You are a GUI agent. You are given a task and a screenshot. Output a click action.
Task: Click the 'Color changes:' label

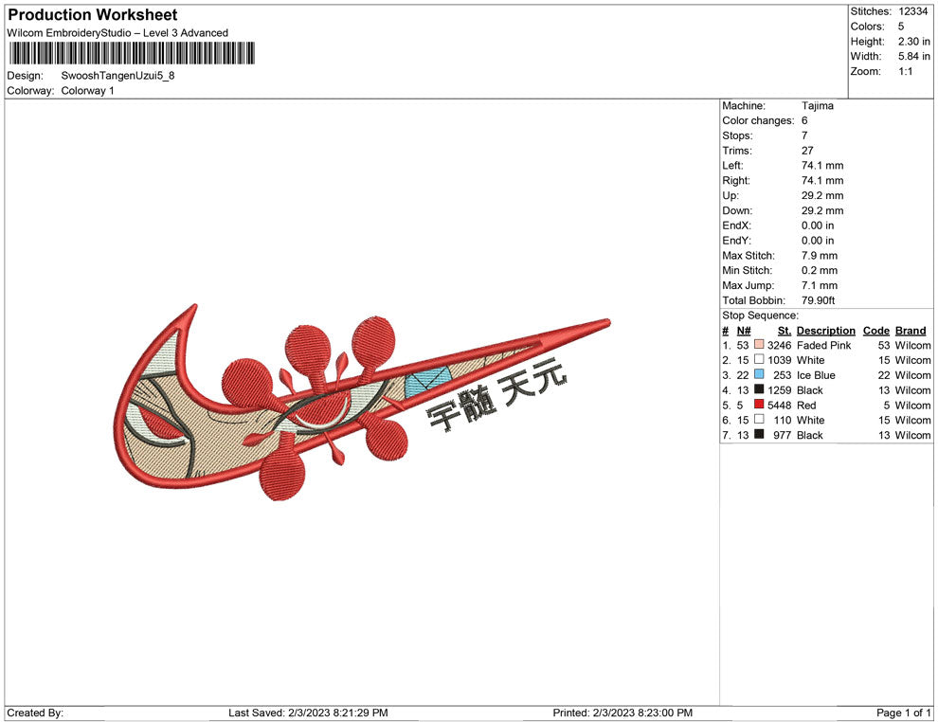[x=758, y=120]
